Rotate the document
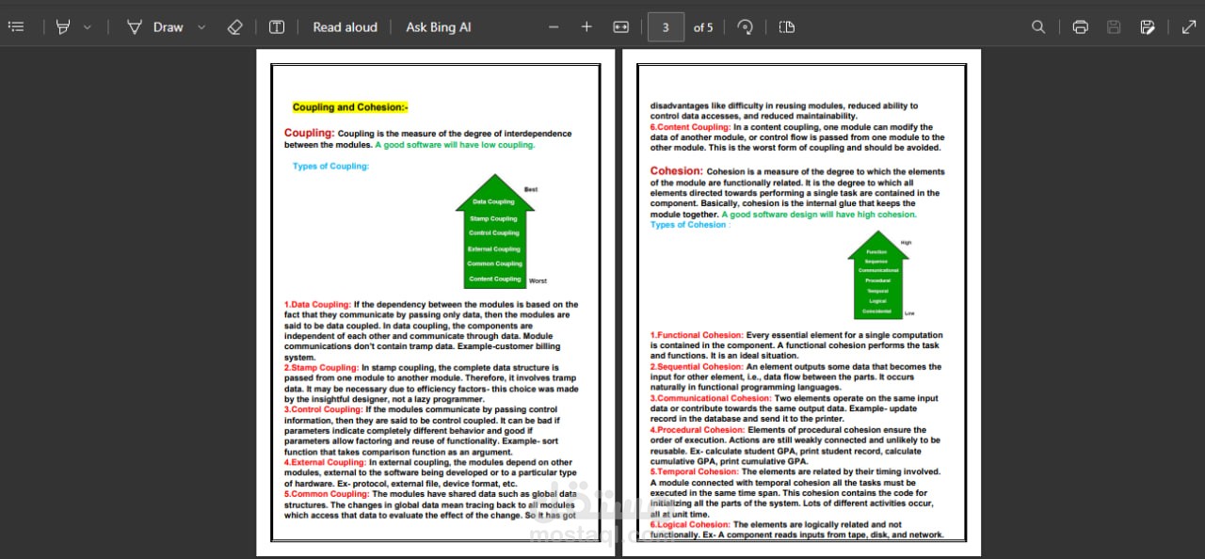 [745, 27]
